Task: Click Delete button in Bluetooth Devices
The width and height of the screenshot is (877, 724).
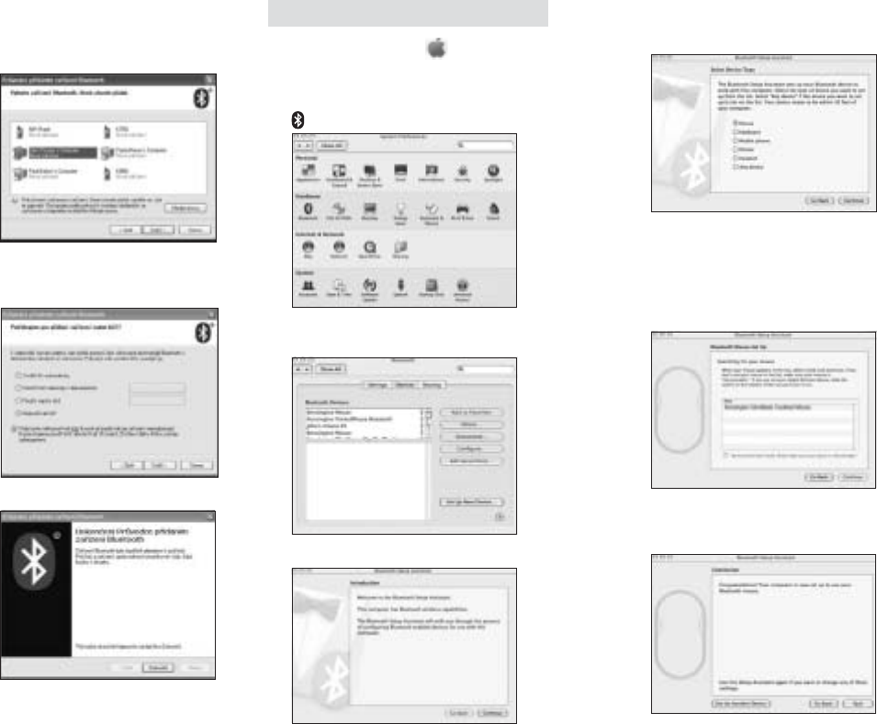Action: pos(471,424)
